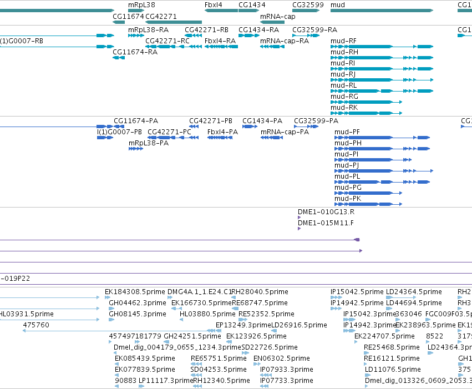Viewport: 472px width, 389px height.
Task: Click EST HL03880.5prime
Action: pos(207,314)
